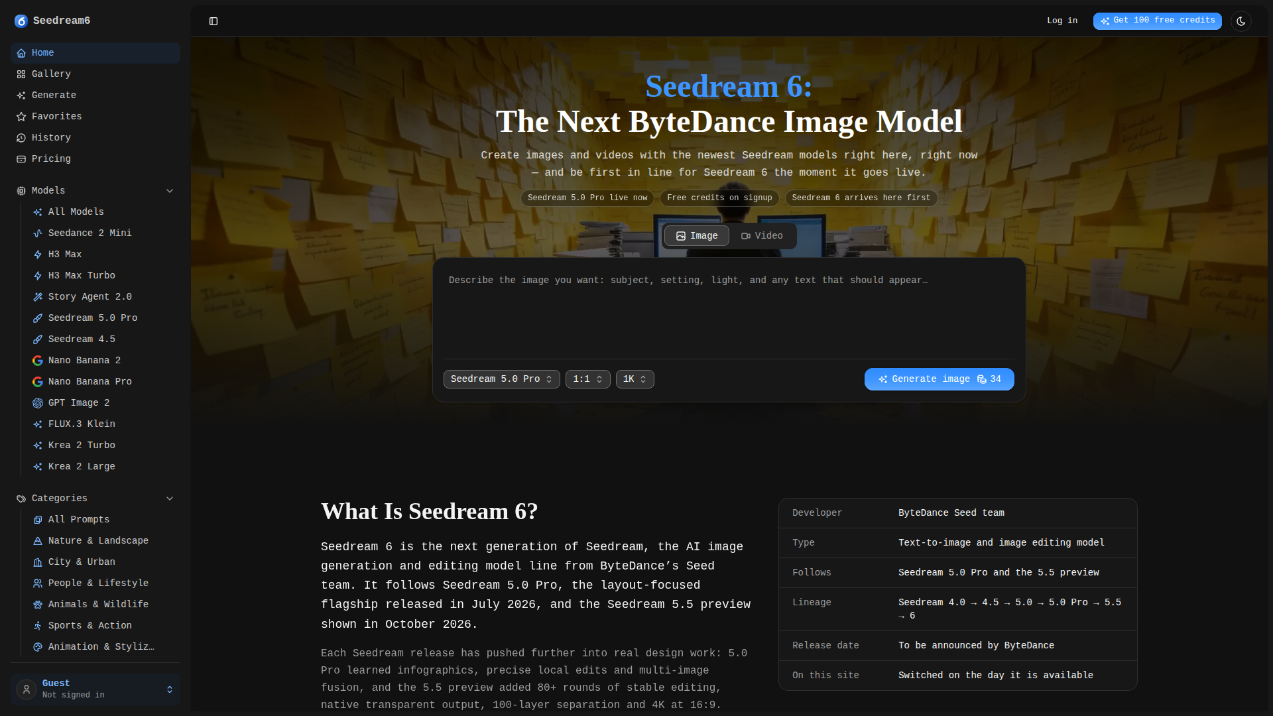Screen dimensions: 1273x716
Task: Click the Generate image button
Action: click(x=939, y=379)
